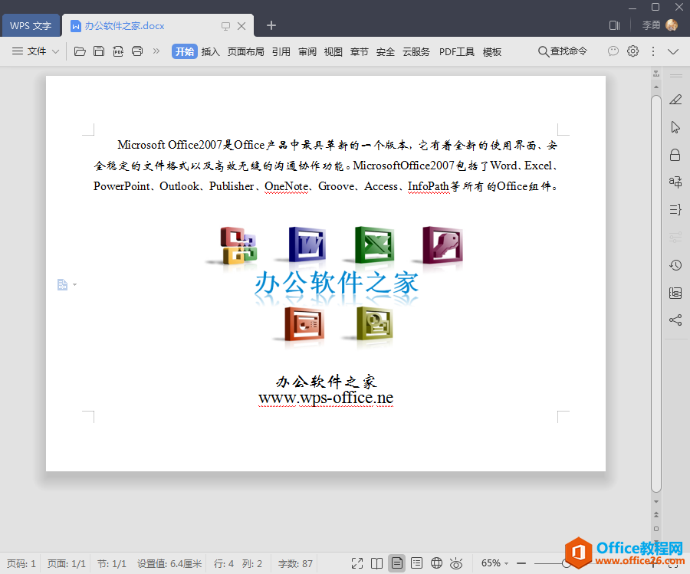Screen dimensions: 690x574
Task: Click the 字数: 87 word count
Action: pos(295,563)
